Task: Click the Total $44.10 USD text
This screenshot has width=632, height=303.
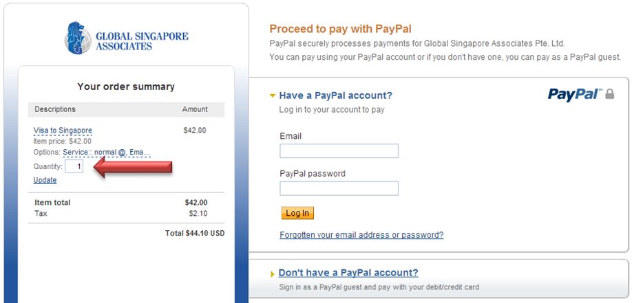Action: [x=195, y=233]
